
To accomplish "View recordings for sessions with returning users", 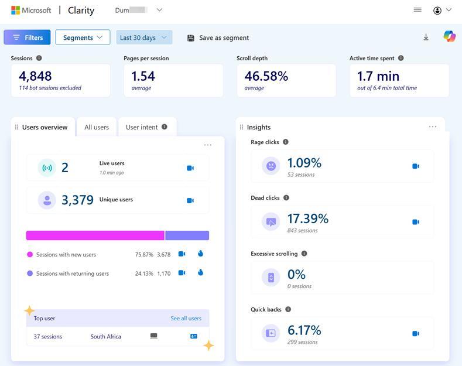I will (182, 272).
